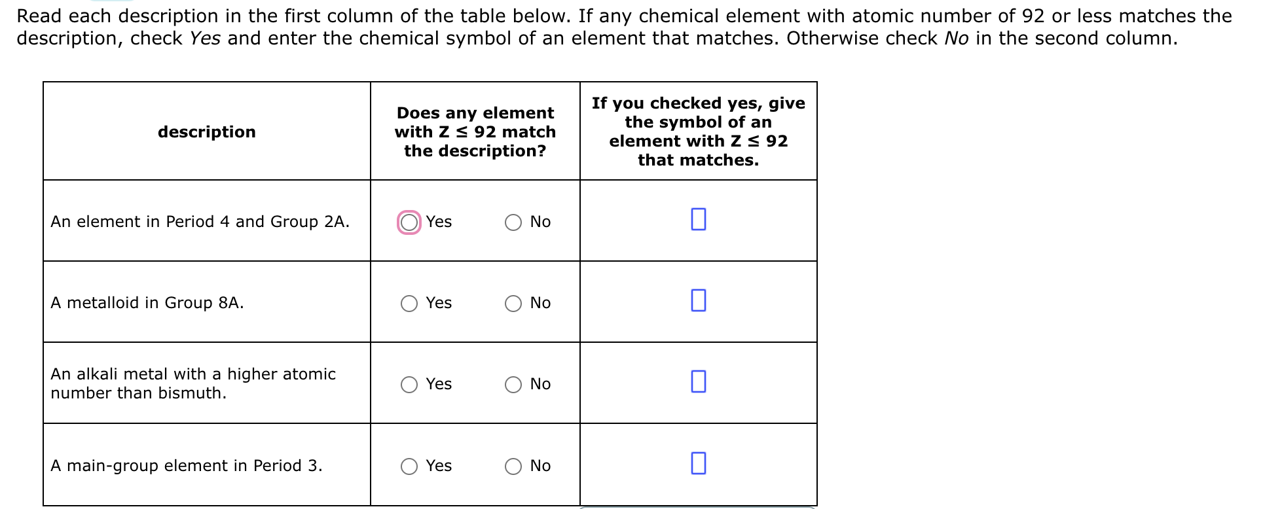Select Yes for Period 4 Group 2A element
This screenshot has width=1282, height=509.
tap(408, 222)
